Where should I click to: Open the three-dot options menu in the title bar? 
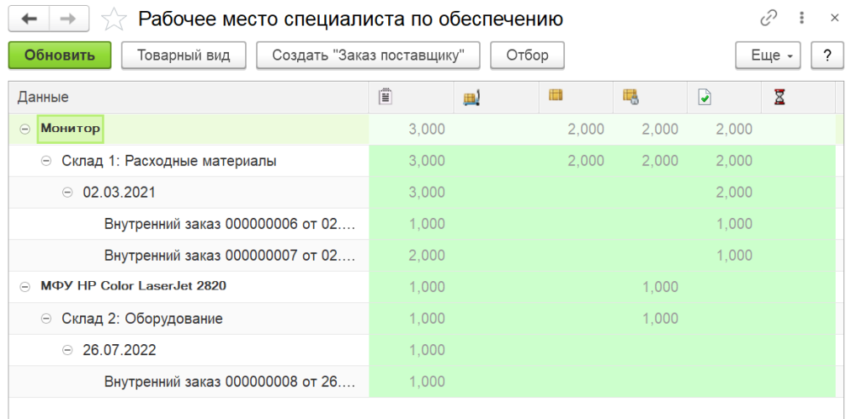coord(802,19)
